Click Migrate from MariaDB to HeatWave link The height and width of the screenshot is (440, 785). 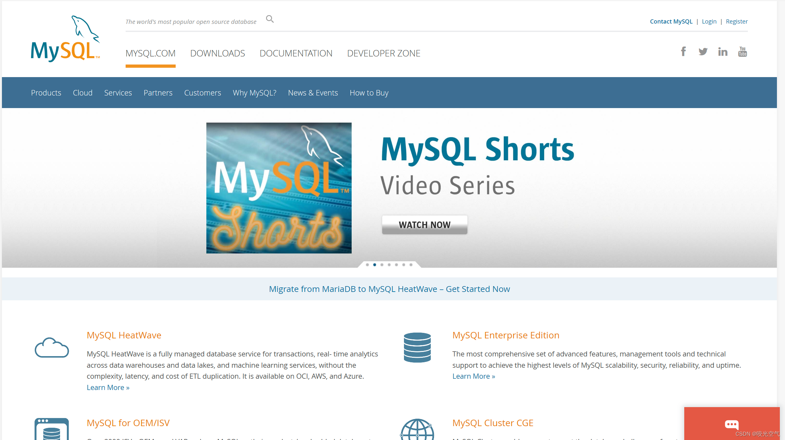tap(389, 289)
